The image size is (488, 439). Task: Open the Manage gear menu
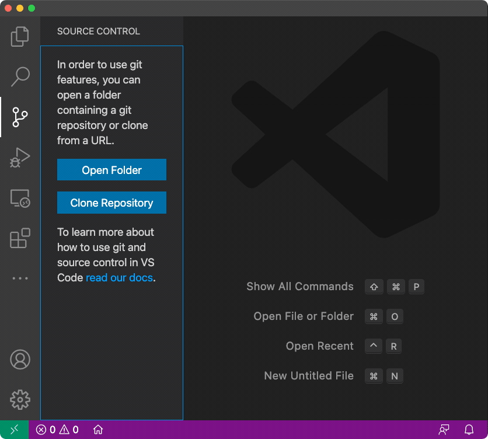[20, 399]
